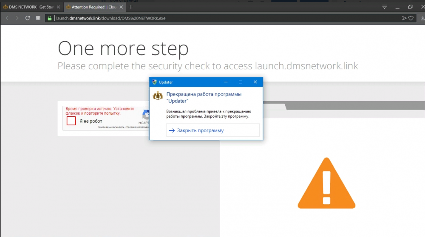Open the Speed Dial start page grid

(38, 18)
